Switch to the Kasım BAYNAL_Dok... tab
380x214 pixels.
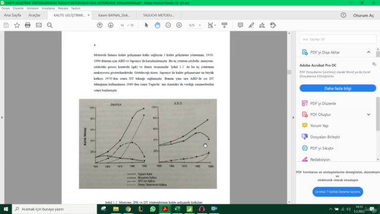click(x=114, y=15)
